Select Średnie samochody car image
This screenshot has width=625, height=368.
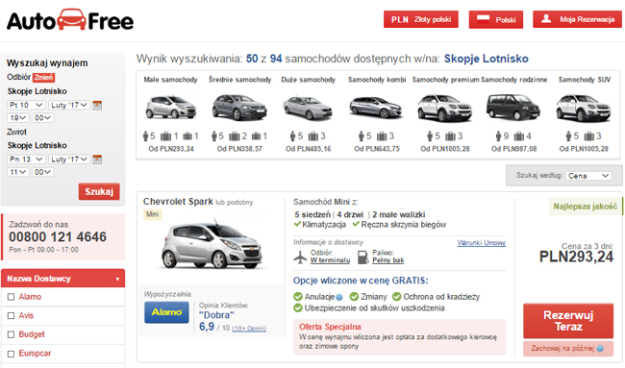pyautogui.click(x=239, y=107)
